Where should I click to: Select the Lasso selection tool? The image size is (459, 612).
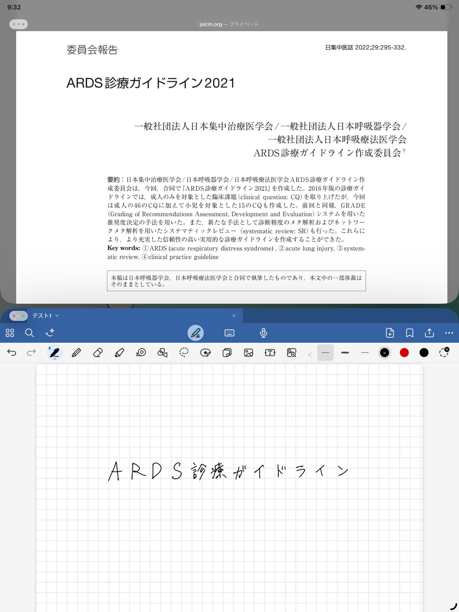click(x=184, y=353)
